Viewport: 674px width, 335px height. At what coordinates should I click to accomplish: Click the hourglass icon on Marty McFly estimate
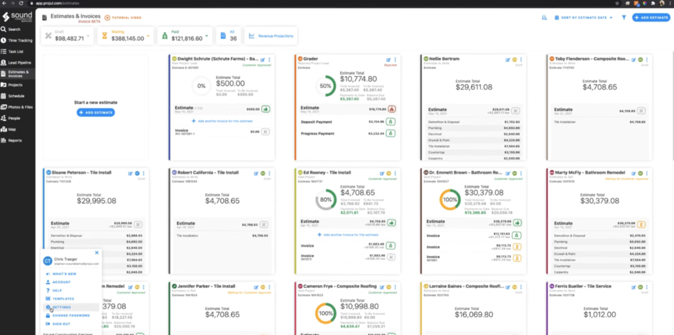(642, 224)
